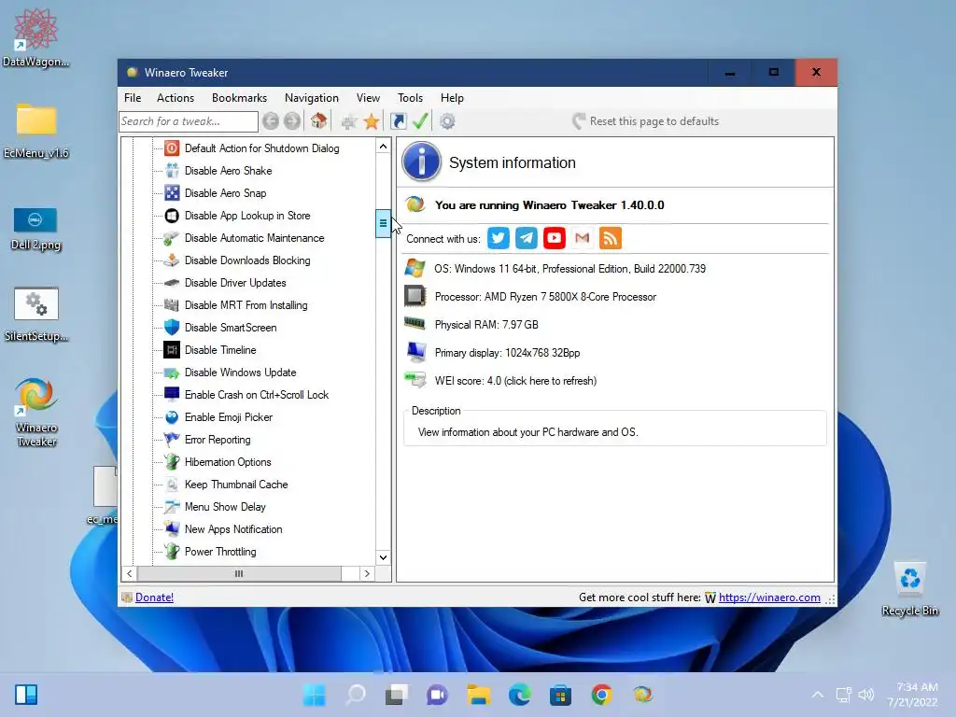
Task: Click the Disable App Lookup in Store icon
Action: point(172,216)
